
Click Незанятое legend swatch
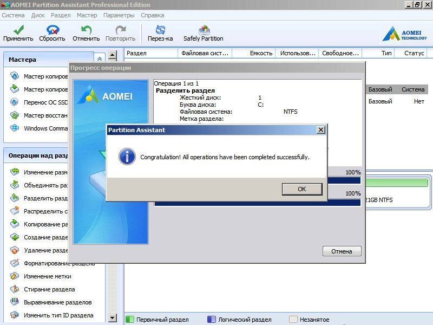(293, 319)
